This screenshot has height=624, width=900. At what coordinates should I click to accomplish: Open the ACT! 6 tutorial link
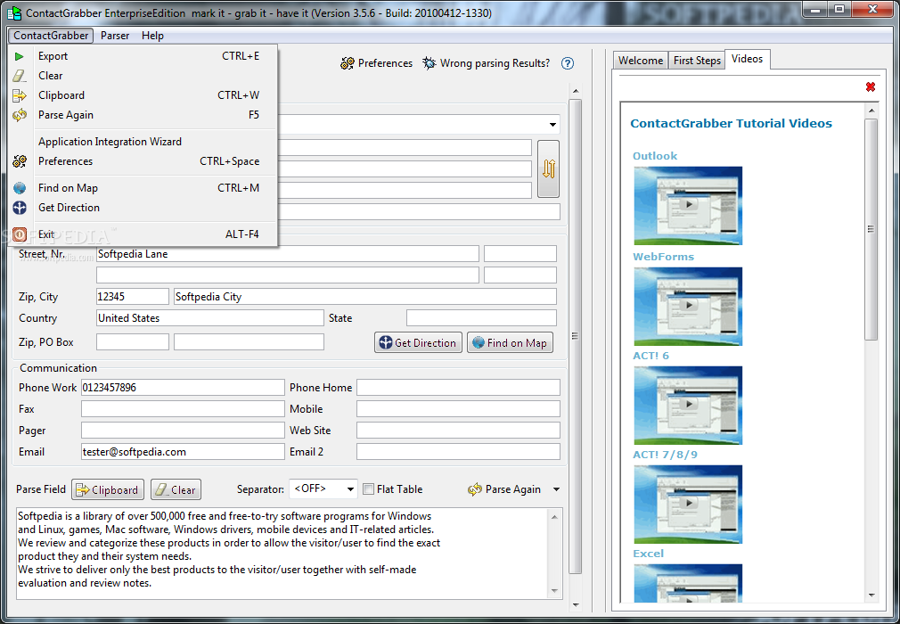(650, 356)
